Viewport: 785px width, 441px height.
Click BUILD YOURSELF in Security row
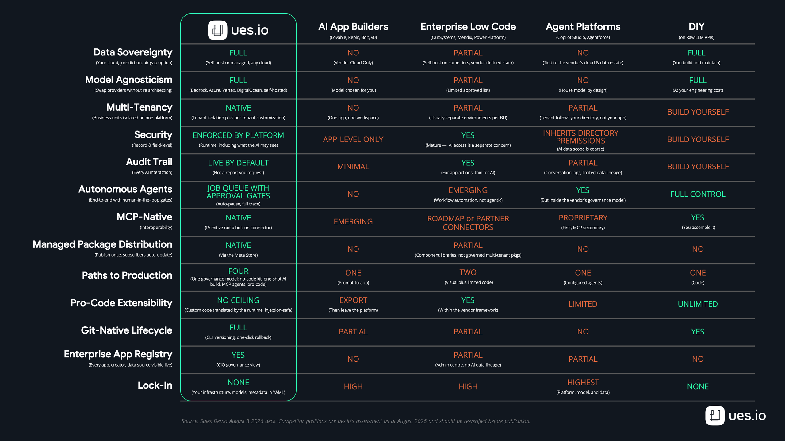coord(698,140)
